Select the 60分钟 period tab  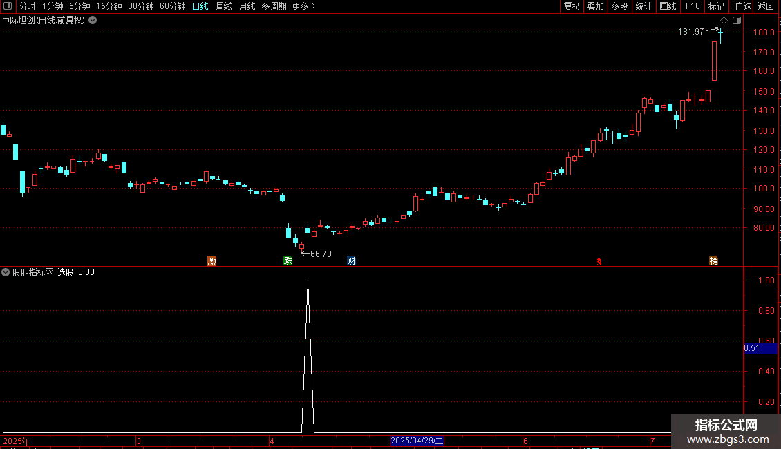coord(173,6)
